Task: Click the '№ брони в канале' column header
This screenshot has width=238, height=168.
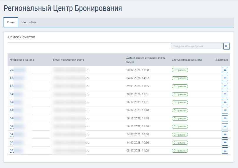Action: [22, 60]
